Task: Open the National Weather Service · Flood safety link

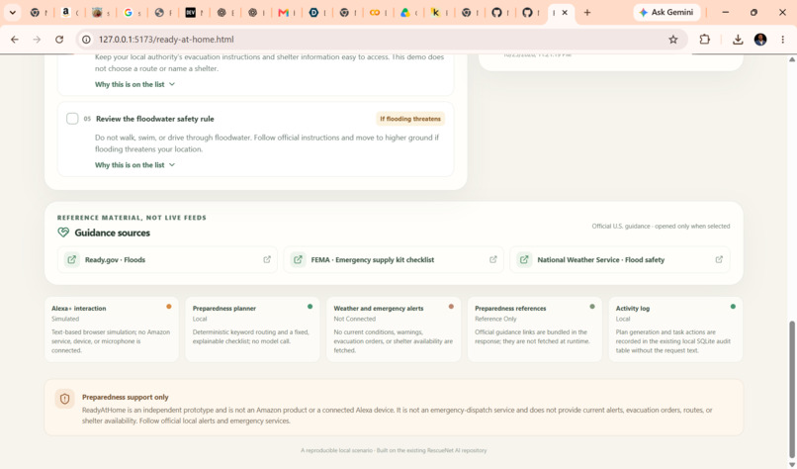Action: click(620, 259)
